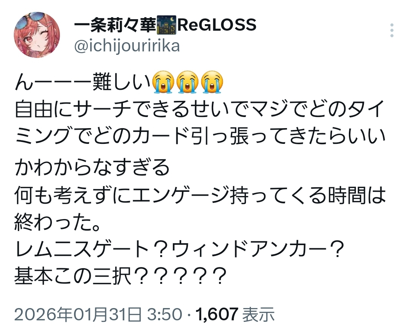Click the text ん一一一難しい
415x333 pixels.
(x=83, y=82)
